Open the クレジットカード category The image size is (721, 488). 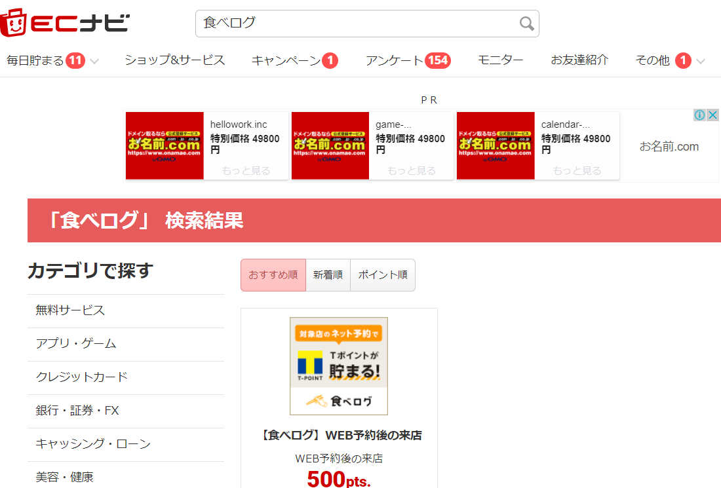point(126,378)
